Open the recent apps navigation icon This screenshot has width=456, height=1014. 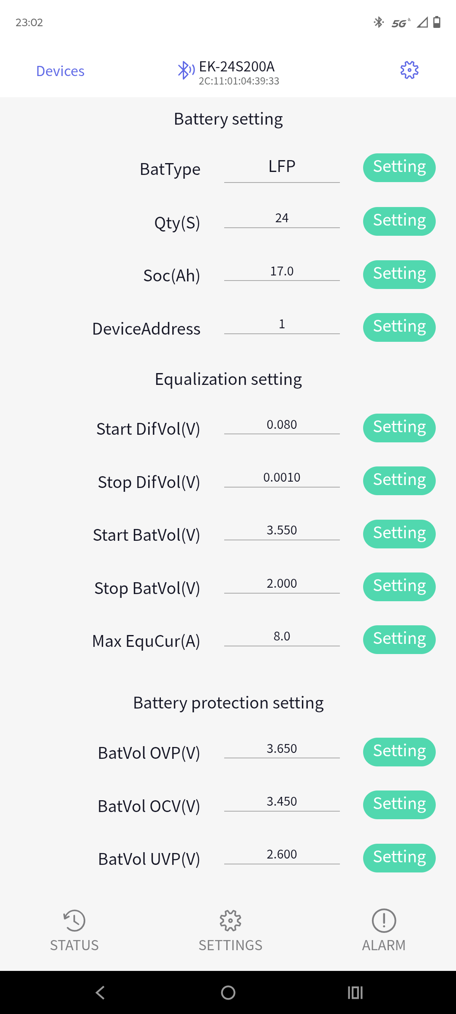(x=355, y=992)
